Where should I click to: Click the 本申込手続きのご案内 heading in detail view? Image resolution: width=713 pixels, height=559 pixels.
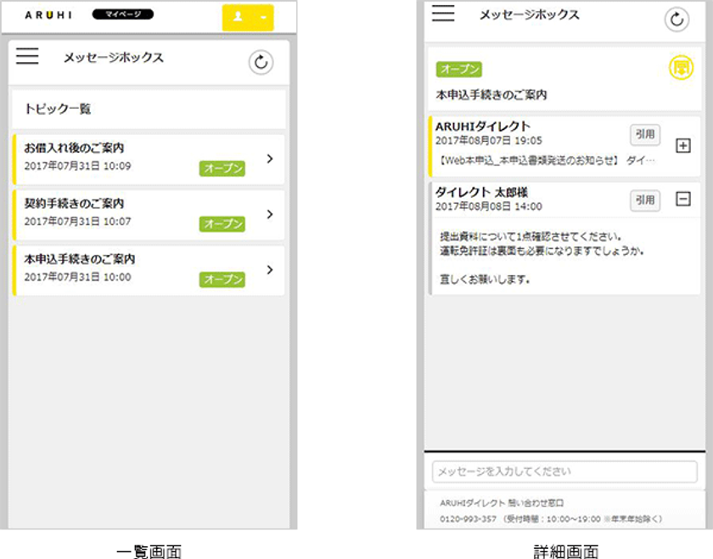[491, 95]
